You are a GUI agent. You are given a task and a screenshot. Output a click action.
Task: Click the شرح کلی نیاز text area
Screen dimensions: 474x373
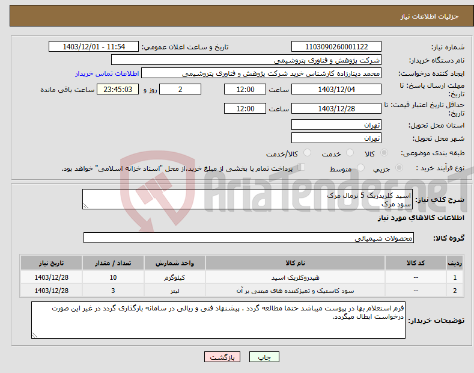(248, 199)
